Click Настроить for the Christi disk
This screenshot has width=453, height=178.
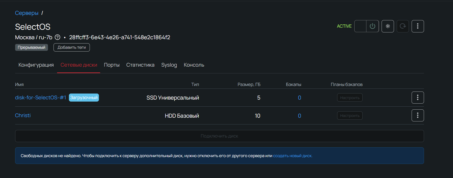[x=350, y=116]
